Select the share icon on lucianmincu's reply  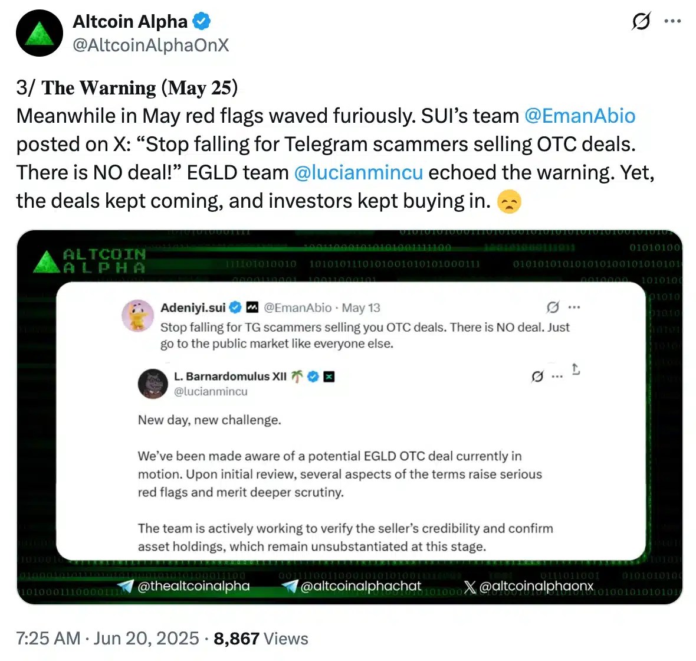coord(576,371)
